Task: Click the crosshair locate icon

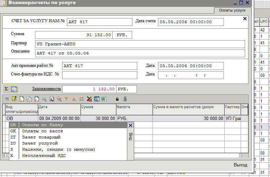Action: (x=59, y=99)
